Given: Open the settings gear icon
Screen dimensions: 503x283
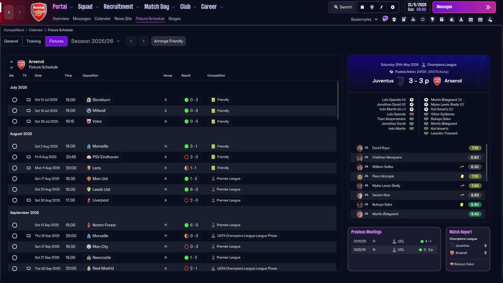Looking at the screenshot, I should [x=393, y=7].
